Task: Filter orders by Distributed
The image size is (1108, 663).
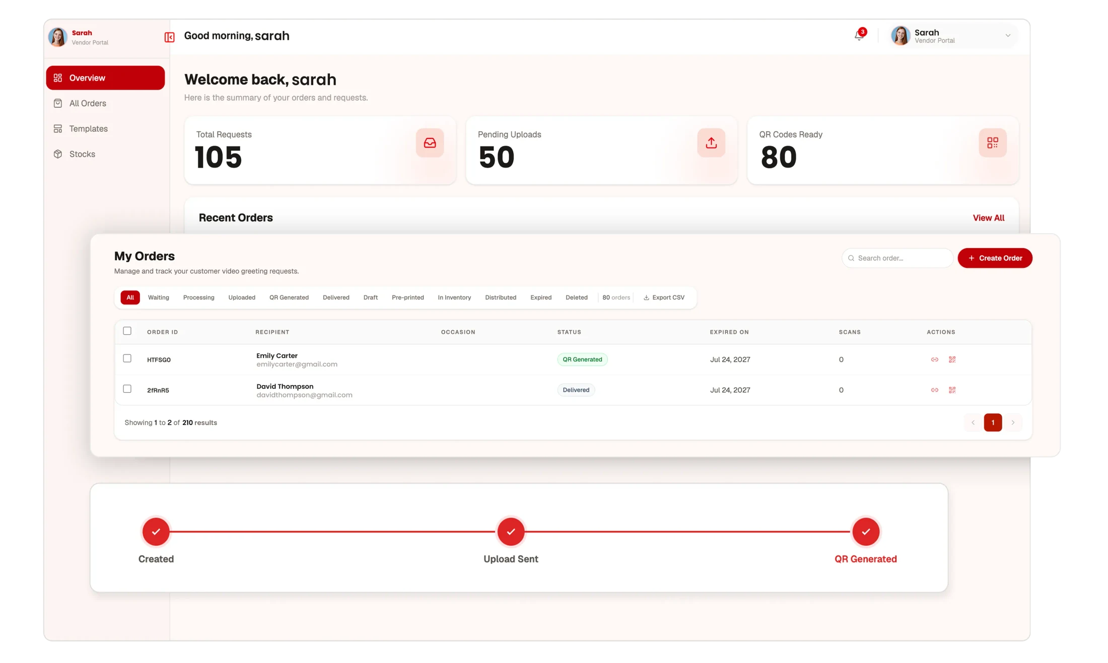Action: 501,298
